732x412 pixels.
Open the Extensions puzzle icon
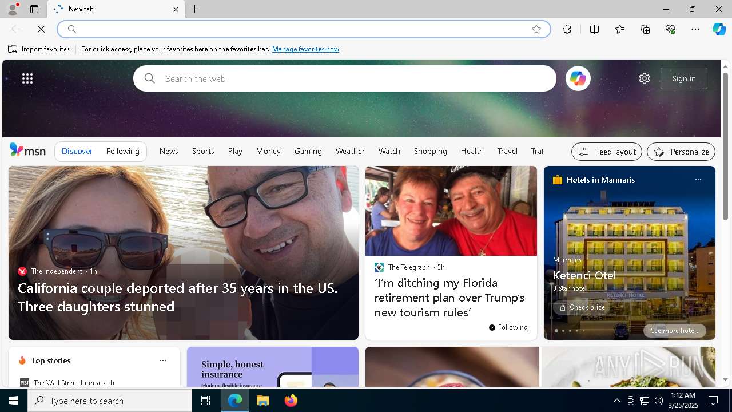pyautogui.click(x=567, y=29)
